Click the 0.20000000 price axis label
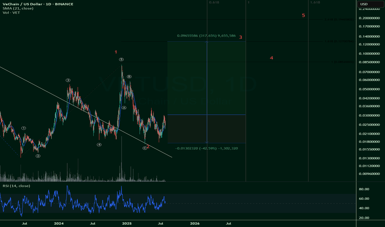Viewport: 385px width, 227px height. (x=369, y=18)
